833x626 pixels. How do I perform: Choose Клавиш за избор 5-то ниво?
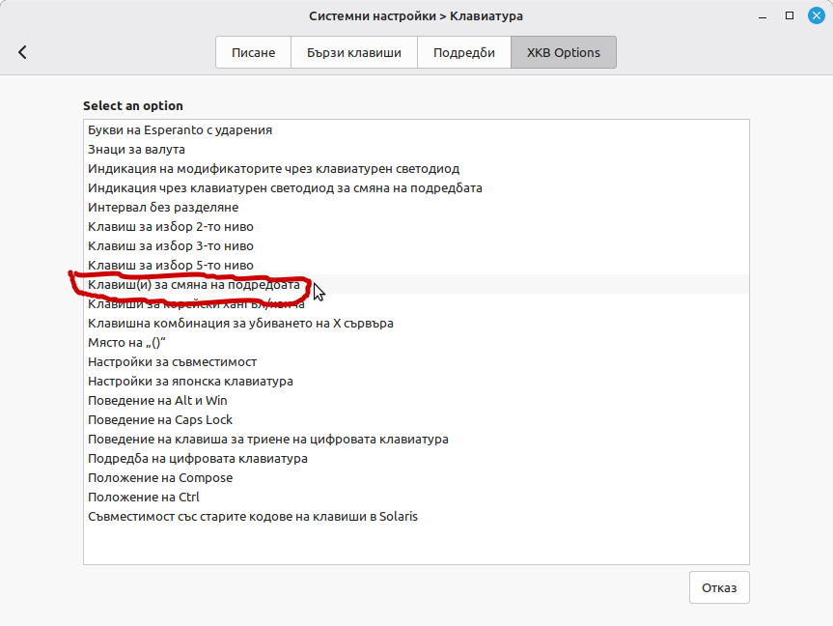[417, 266]
